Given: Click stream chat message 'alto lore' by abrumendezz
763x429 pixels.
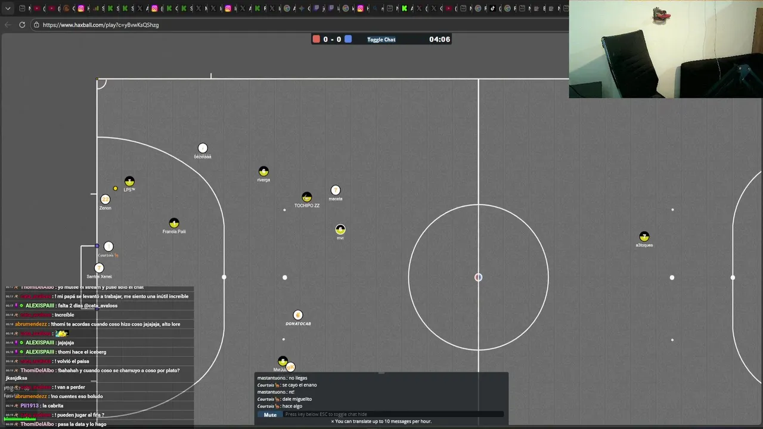Looking at the screenshot, I should click(171, 324).
